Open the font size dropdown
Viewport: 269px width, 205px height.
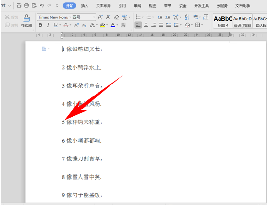click(84, 17)
